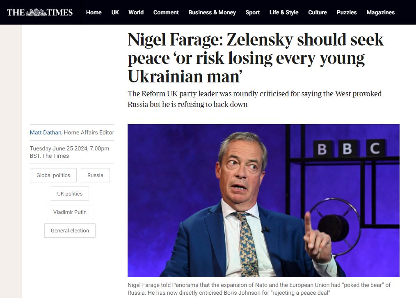Select Magazines in top navigation

tap(380, 12)
